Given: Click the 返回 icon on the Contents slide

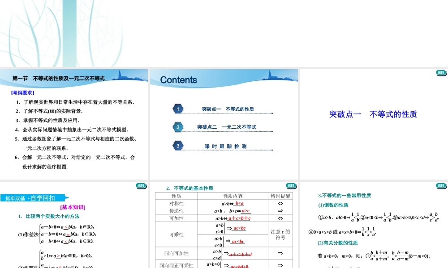Looking at the screenshot, I should [291, 73].
